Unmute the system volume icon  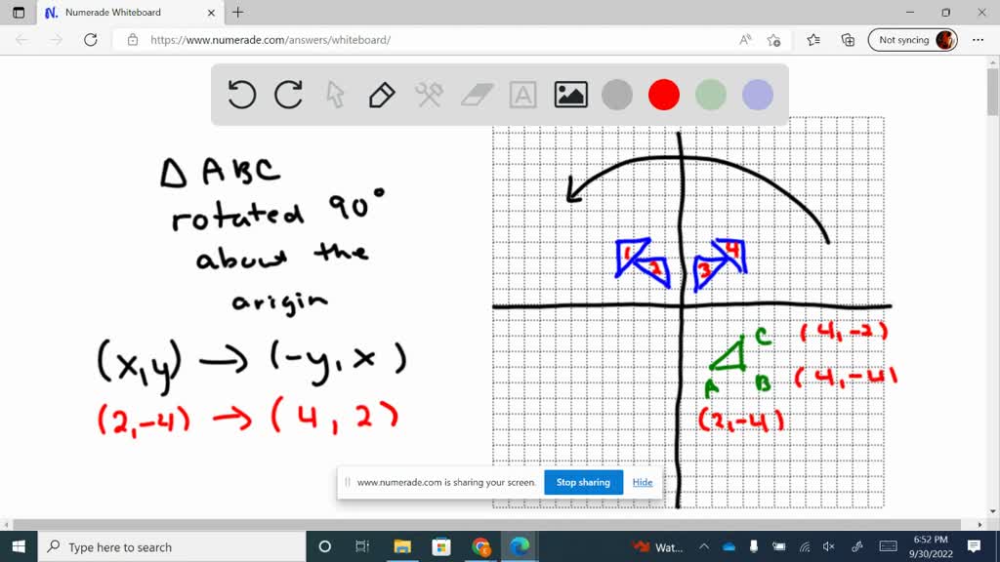[828, 546]
